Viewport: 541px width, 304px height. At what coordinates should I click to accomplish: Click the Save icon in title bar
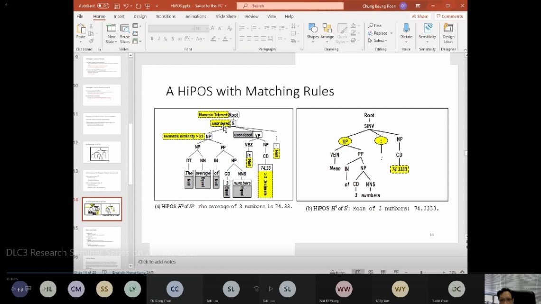click(116, 6)
